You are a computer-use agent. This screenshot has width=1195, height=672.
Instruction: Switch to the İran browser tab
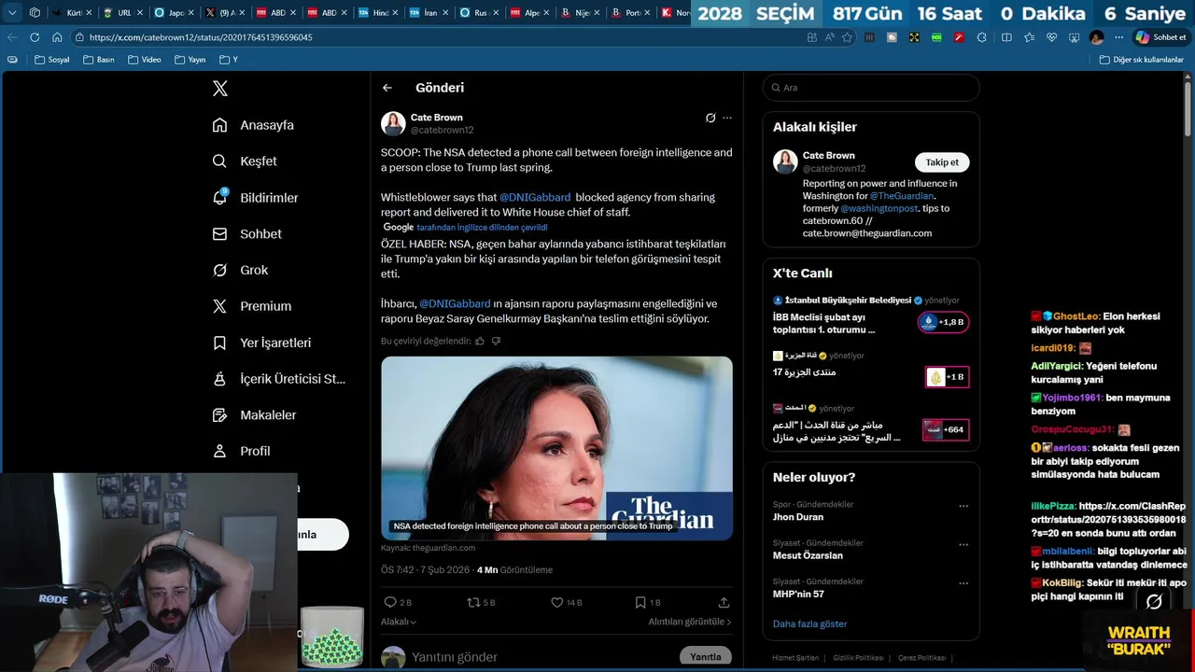click(x=429, y=13)
